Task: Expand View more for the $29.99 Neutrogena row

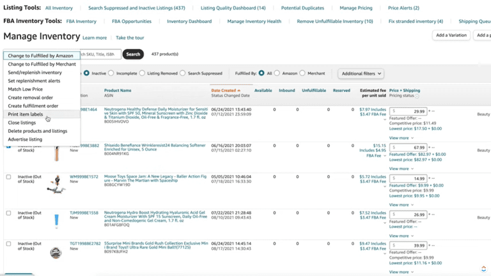Action: (401, 138)
